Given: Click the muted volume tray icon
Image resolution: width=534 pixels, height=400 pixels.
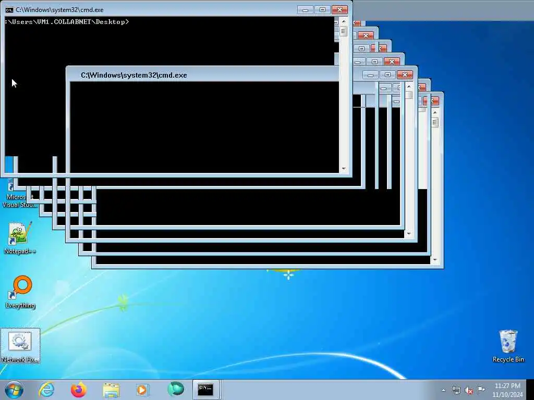Looking at the screenshot, I should point(469,391).
